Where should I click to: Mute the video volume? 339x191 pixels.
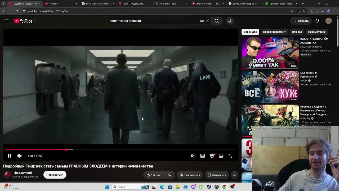tap(19, 156)
